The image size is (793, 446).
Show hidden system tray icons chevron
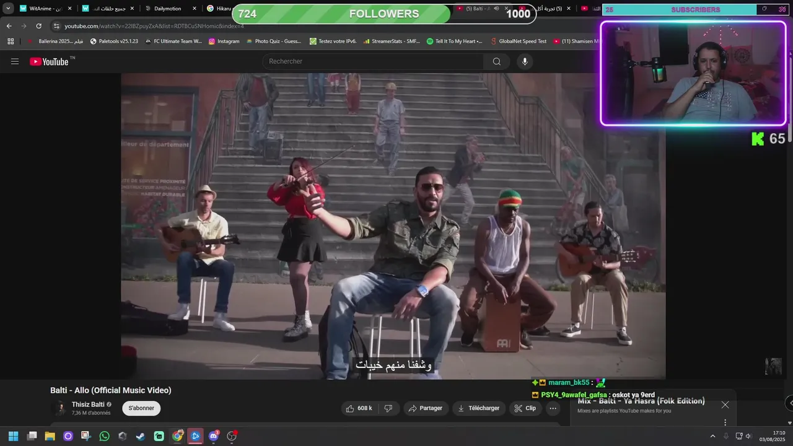pos(712,436)
